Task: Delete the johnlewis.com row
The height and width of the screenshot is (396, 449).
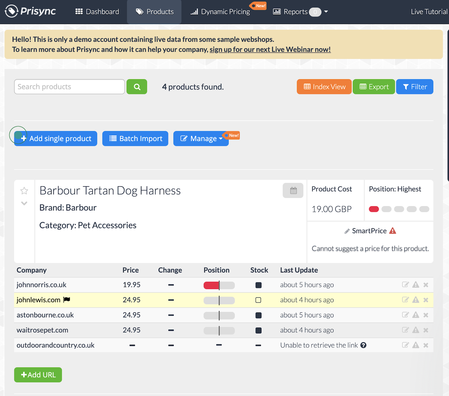Action: click(x=426, y=300)
